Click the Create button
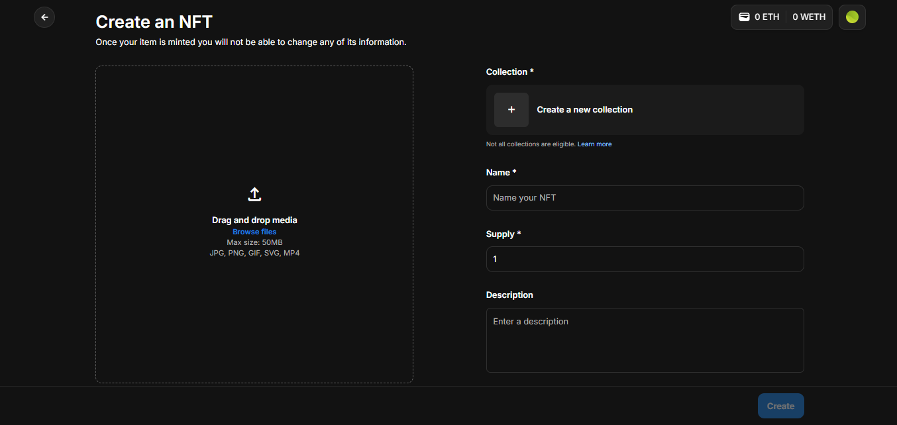 (x=780, y=406)
